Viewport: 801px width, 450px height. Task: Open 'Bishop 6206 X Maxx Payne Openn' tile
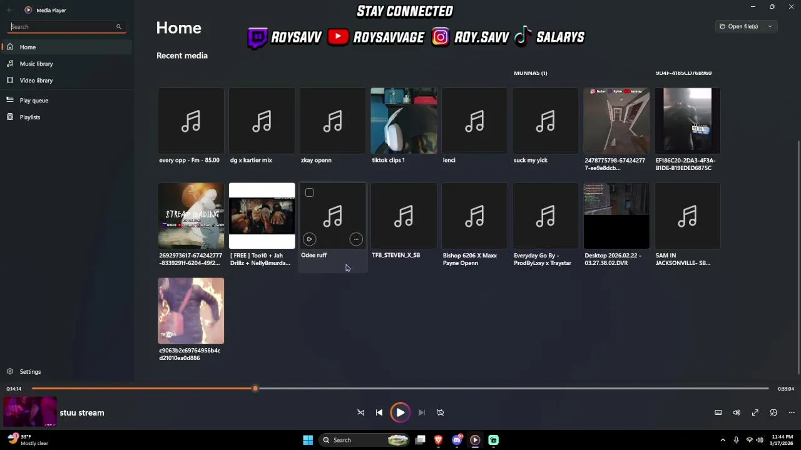click(474, 216)
